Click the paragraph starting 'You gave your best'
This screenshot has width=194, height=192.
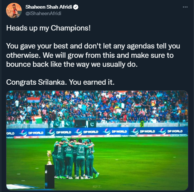pos(93,55)
